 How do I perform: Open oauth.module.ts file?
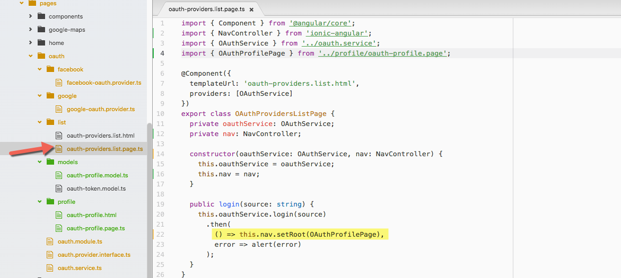point(80,241)
